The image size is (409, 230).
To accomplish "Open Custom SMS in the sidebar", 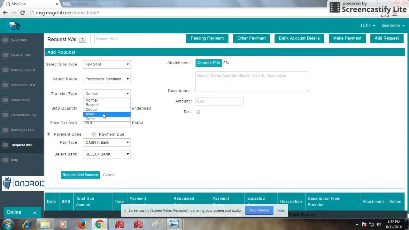I will (x=21, y=55).
